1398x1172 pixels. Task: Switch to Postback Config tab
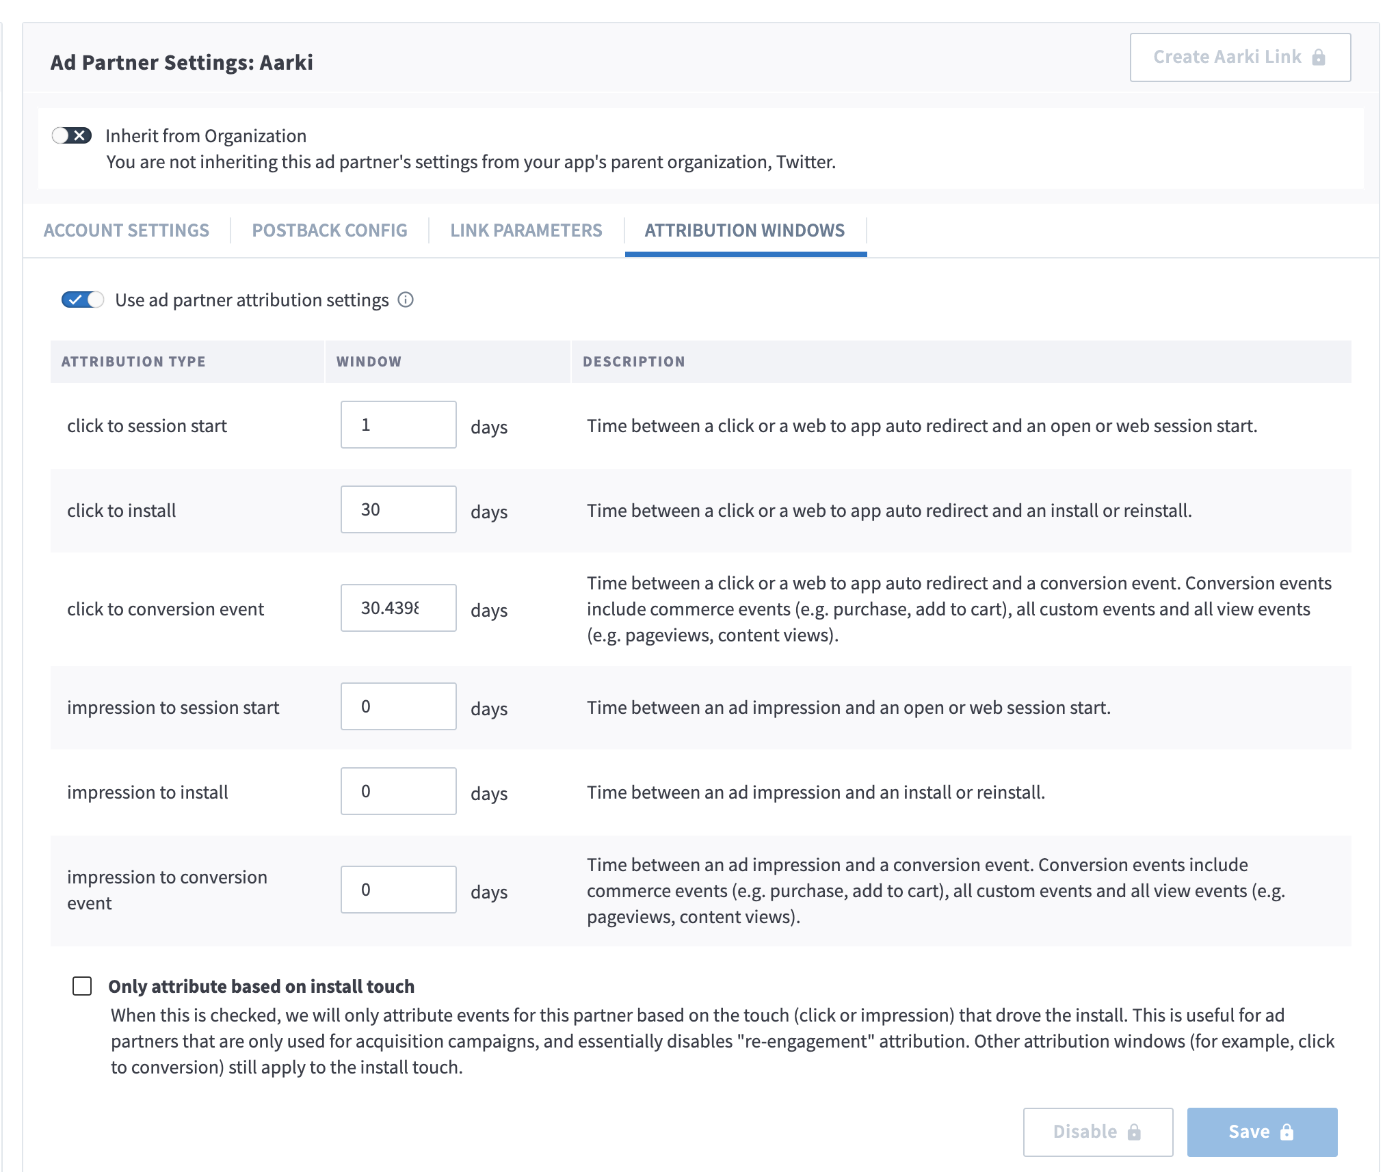[x=330, y=230]
